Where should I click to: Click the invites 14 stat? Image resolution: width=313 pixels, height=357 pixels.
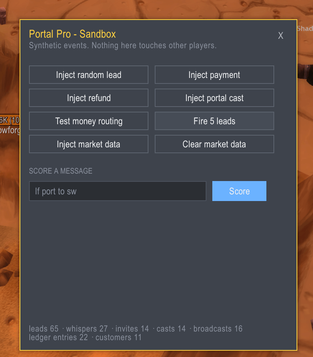click(x=132, y=329)
